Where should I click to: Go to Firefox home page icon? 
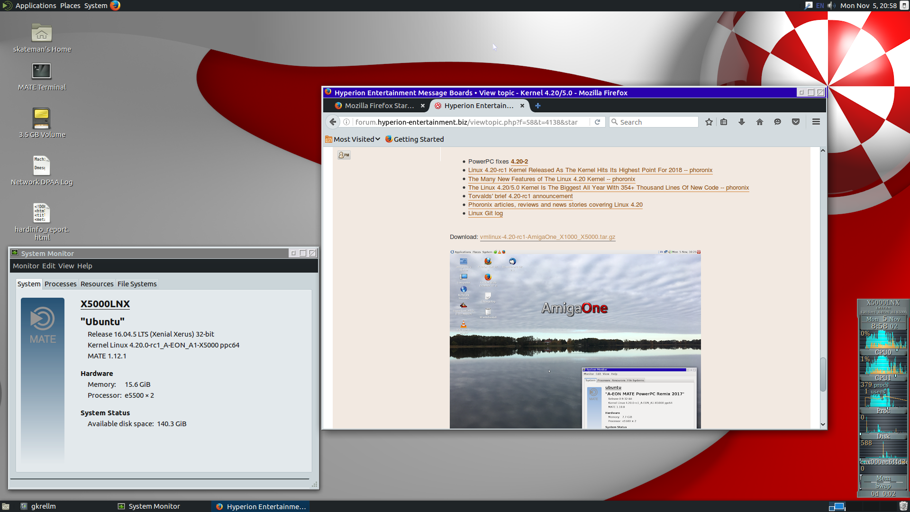click(x=760, y=122)
